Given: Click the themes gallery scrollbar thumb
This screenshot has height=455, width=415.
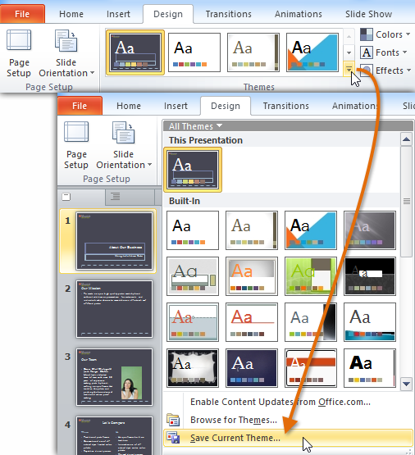Looking at the screenshot, I should 406,202.
